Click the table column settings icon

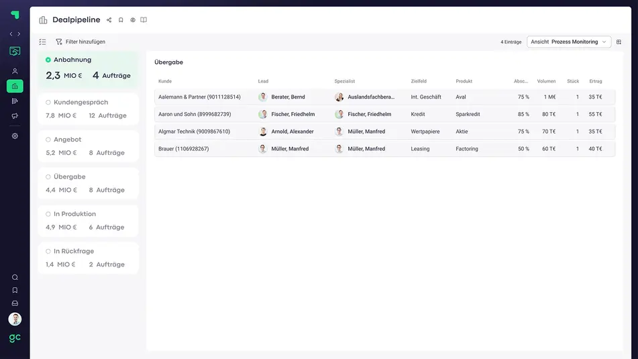pos(619,42)
